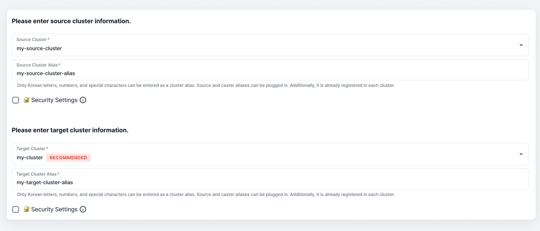Click the lock icon in source cluster section

pos(26,100)
